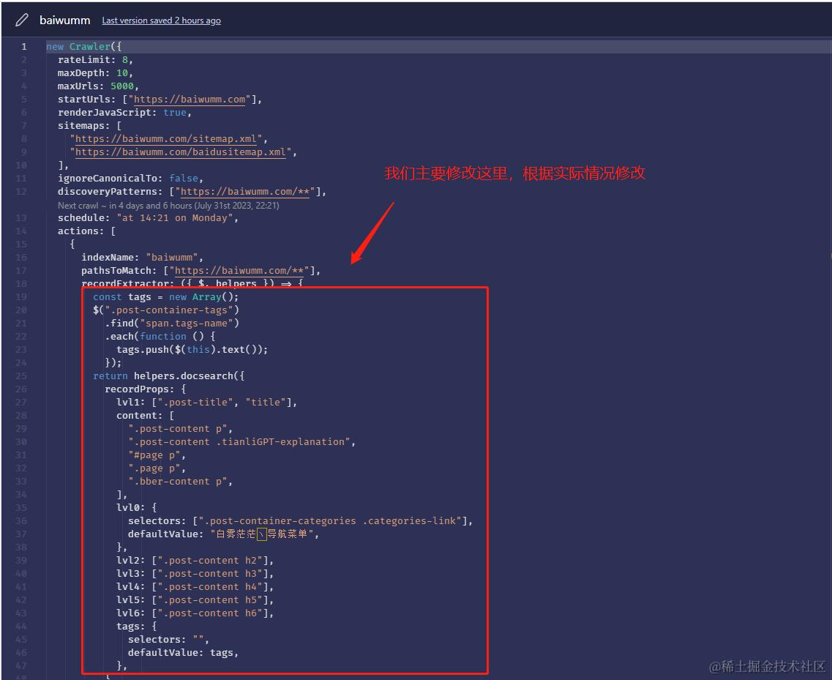Click the lvl1 selectors line with ".post-title"
832x680 pixels.
[x=206, y=403]
